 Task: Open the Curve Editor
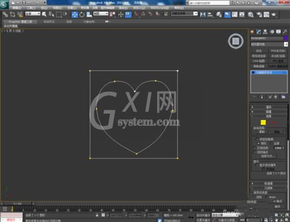pyautogui.click(x=234, y=14)
